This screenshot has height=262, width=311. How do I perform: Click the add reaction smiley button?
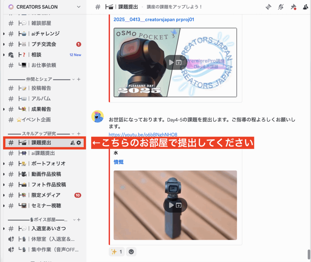tap(131, 252)
